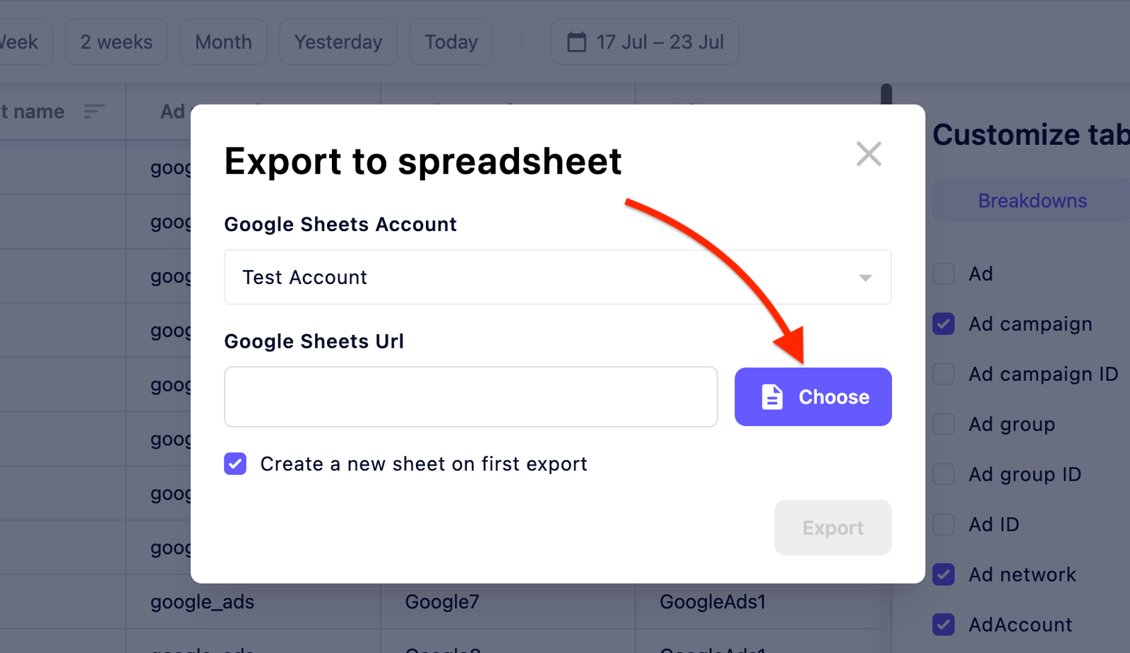Uncheck the AdAccount breakdown
This screenshot has height=653, width=1130.
944,624
